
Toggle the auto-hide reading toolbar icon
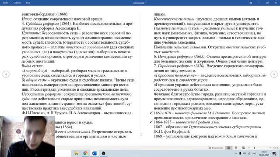click(251, 3)
